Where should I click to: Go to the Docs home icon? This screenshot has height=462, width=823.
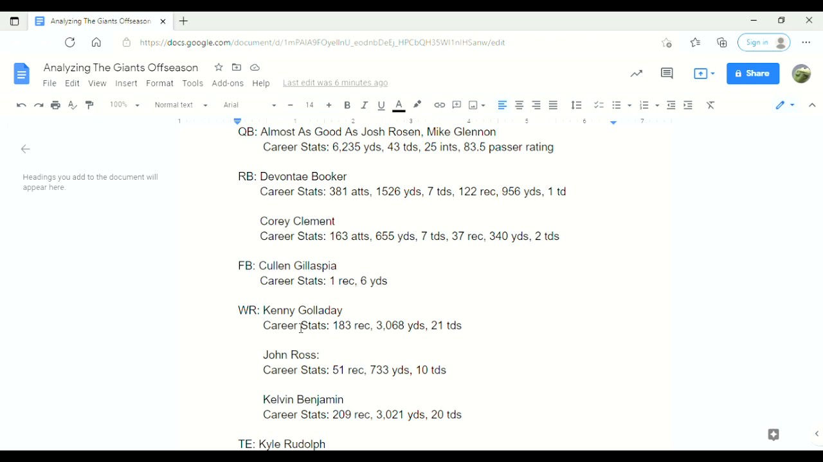(21, 74)
